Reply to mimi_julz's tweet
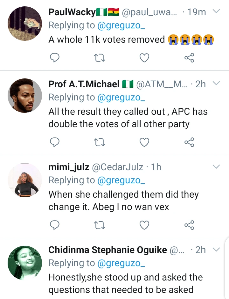229x299 pixels. pos(55,225)
